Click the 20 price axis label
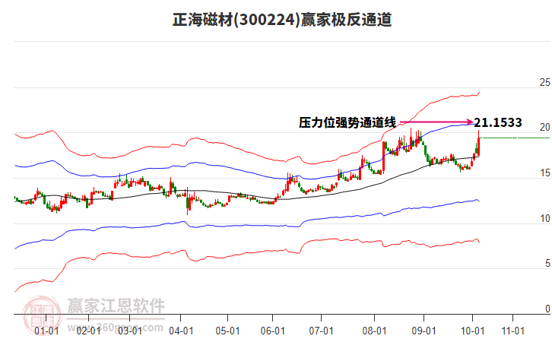The width and height of the screenshot is (552, 342). pyautogui.click(x=544, y=128)
